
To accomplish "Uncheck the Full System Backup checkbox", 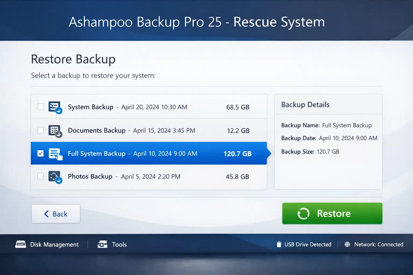I will point(40,153).
